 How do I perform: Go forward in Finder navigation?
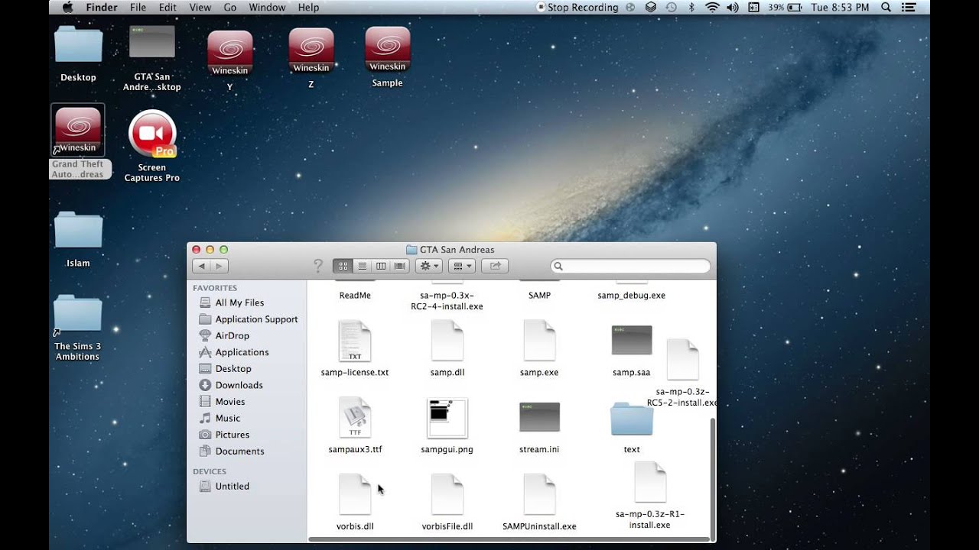tap(220, 266)
